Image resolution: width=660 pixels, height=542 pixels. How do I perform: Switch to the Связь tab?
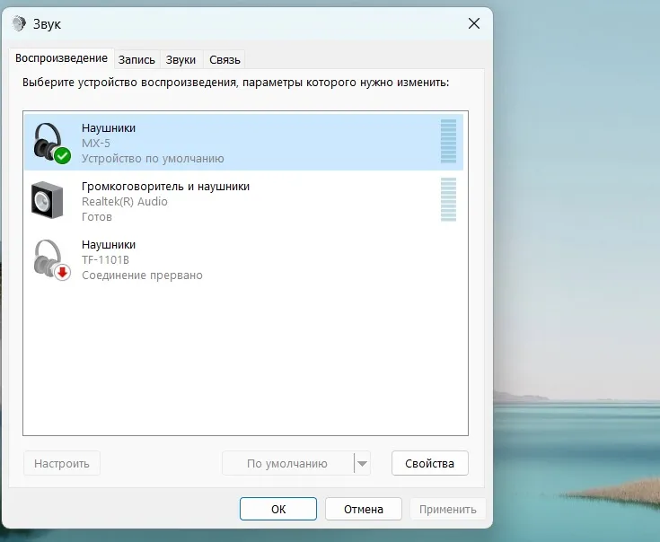click(224, 60)
